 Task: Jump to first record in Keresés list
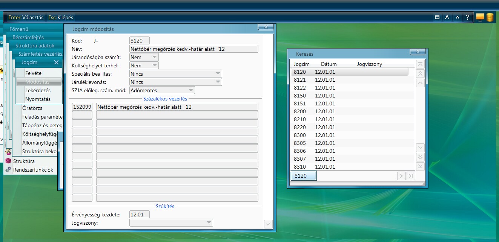coord(420,64)
